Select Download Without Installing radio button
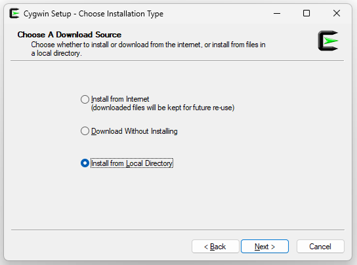 (x=85, y=131)
